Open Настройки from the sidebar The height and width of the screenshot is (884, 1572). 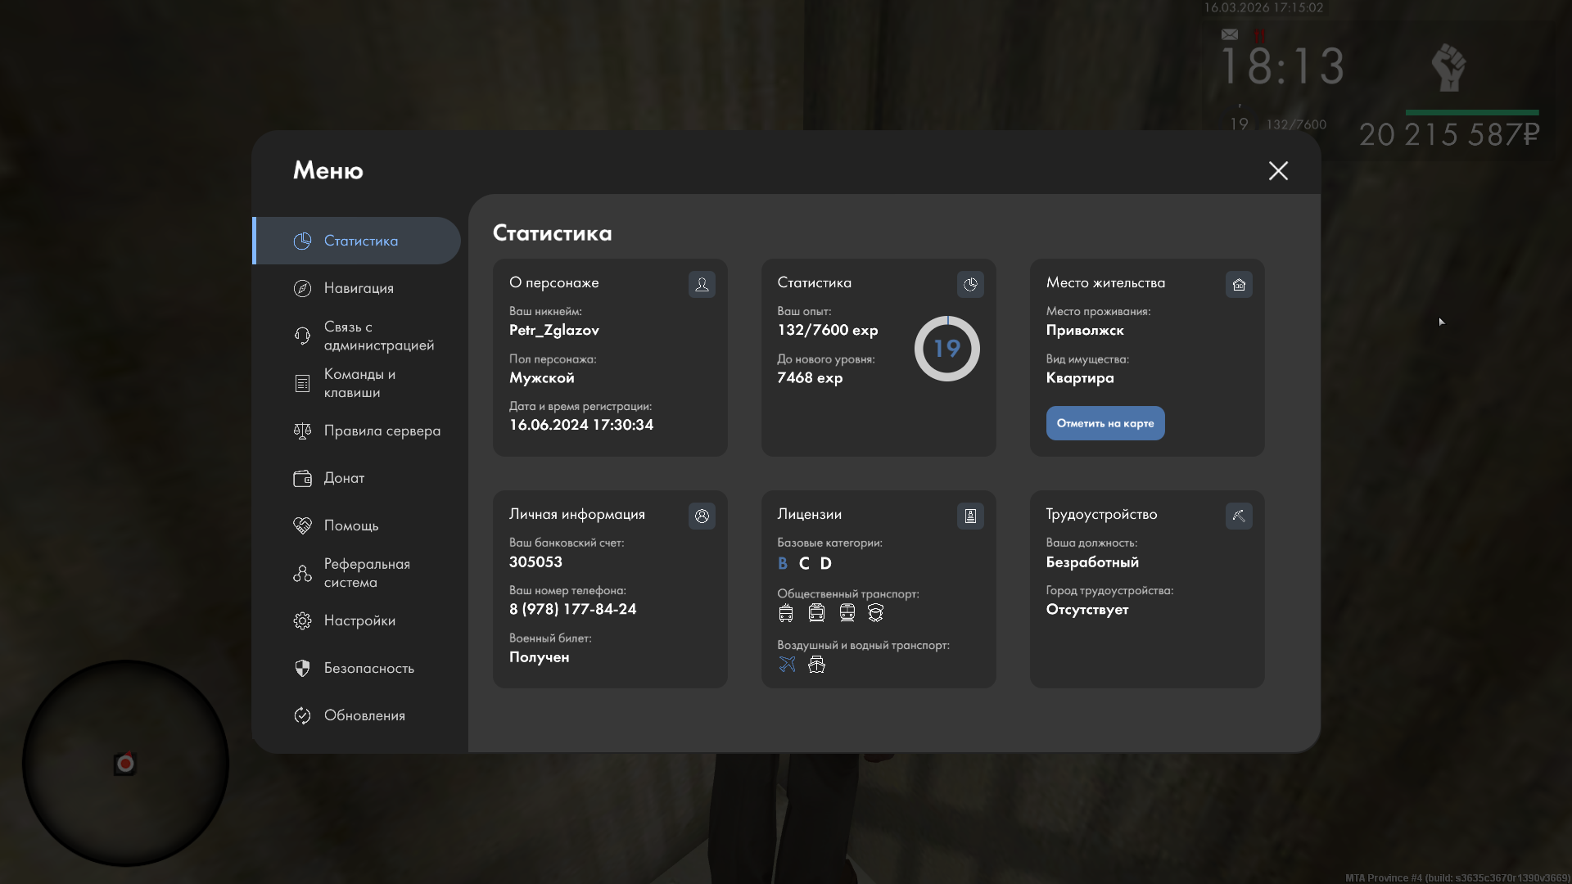(359, 620)
